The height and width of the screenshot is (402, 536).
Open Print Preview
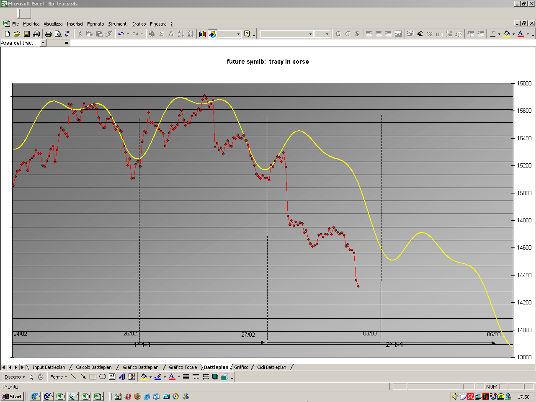point(58,34)
